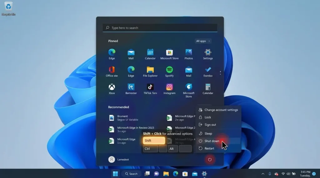Expand the All apps list
Image resolution: width=320 pixels, height=178 pixels.
203,41
